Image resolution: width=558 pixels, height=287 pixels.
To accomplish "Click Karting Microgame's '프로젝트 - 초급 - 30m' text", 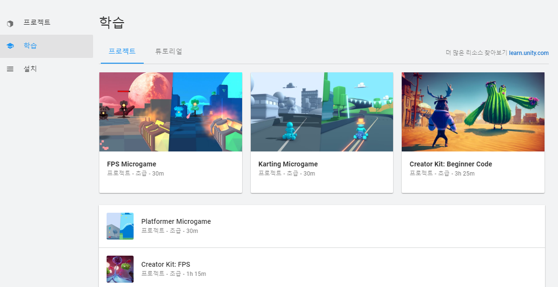I will point(287,174).
